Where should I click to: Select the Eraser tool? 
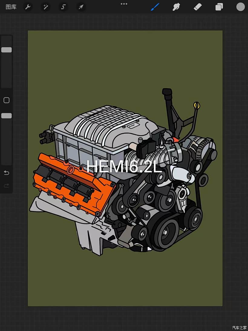[197, 7]
